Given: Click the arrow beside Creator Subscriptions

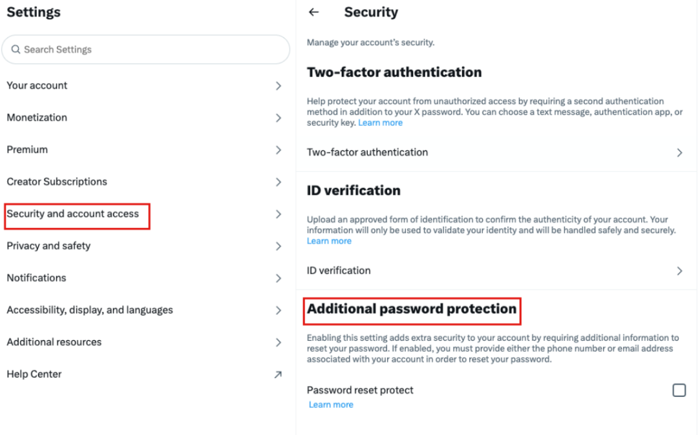Looking at the screenshot, I should [x=278, y=182].
